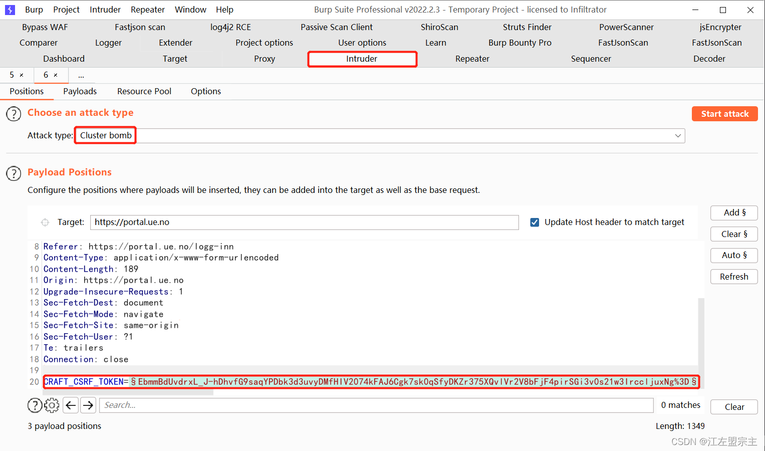Switch to User options tab
This screenshot has width=765, height=451.
coord(362,43)
